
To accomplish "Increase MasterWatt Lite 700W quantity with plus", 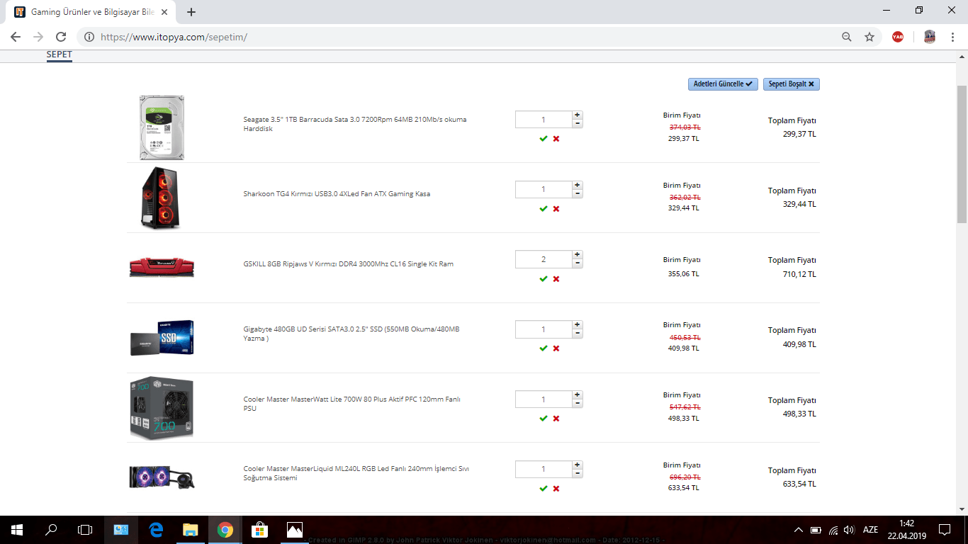I will click(578, 395).
